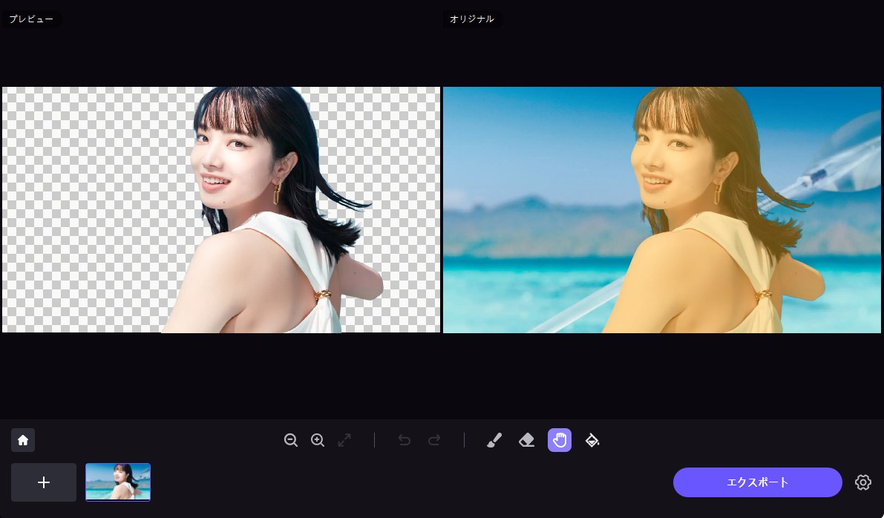Click the プレビュー label on the preview pane

(31, 19)
